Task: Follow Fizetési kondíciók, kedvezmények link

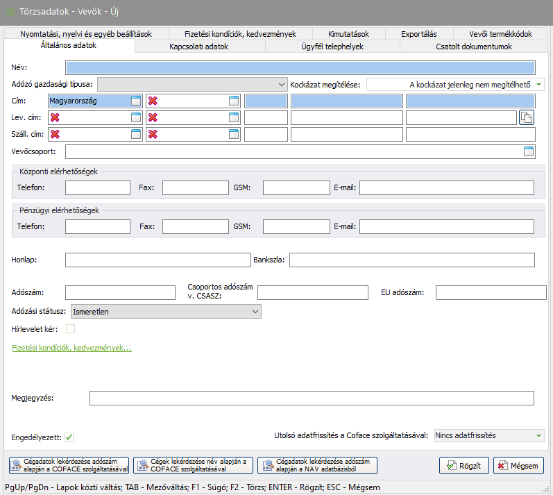Action: 71,348
